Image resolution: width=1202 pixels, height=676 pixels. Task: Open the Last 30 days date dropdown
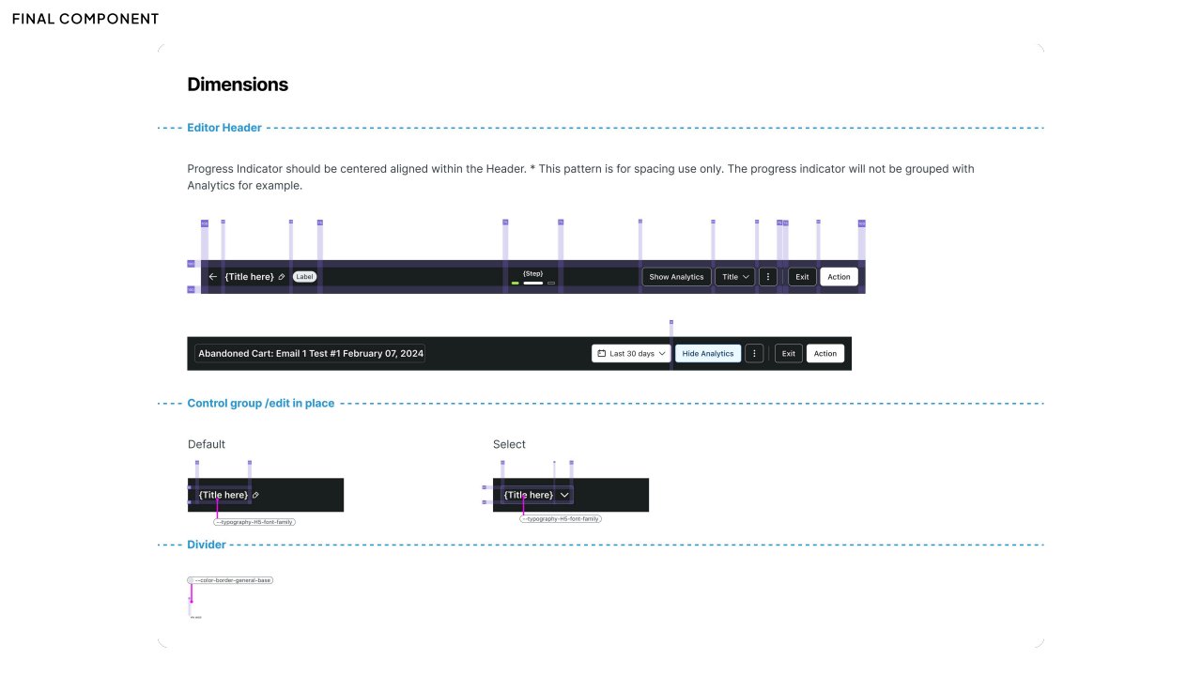pos(632,354)
